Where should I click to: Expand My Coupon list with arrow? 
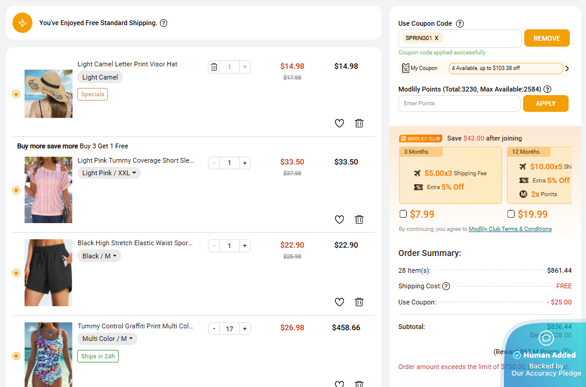coord(567,69)
